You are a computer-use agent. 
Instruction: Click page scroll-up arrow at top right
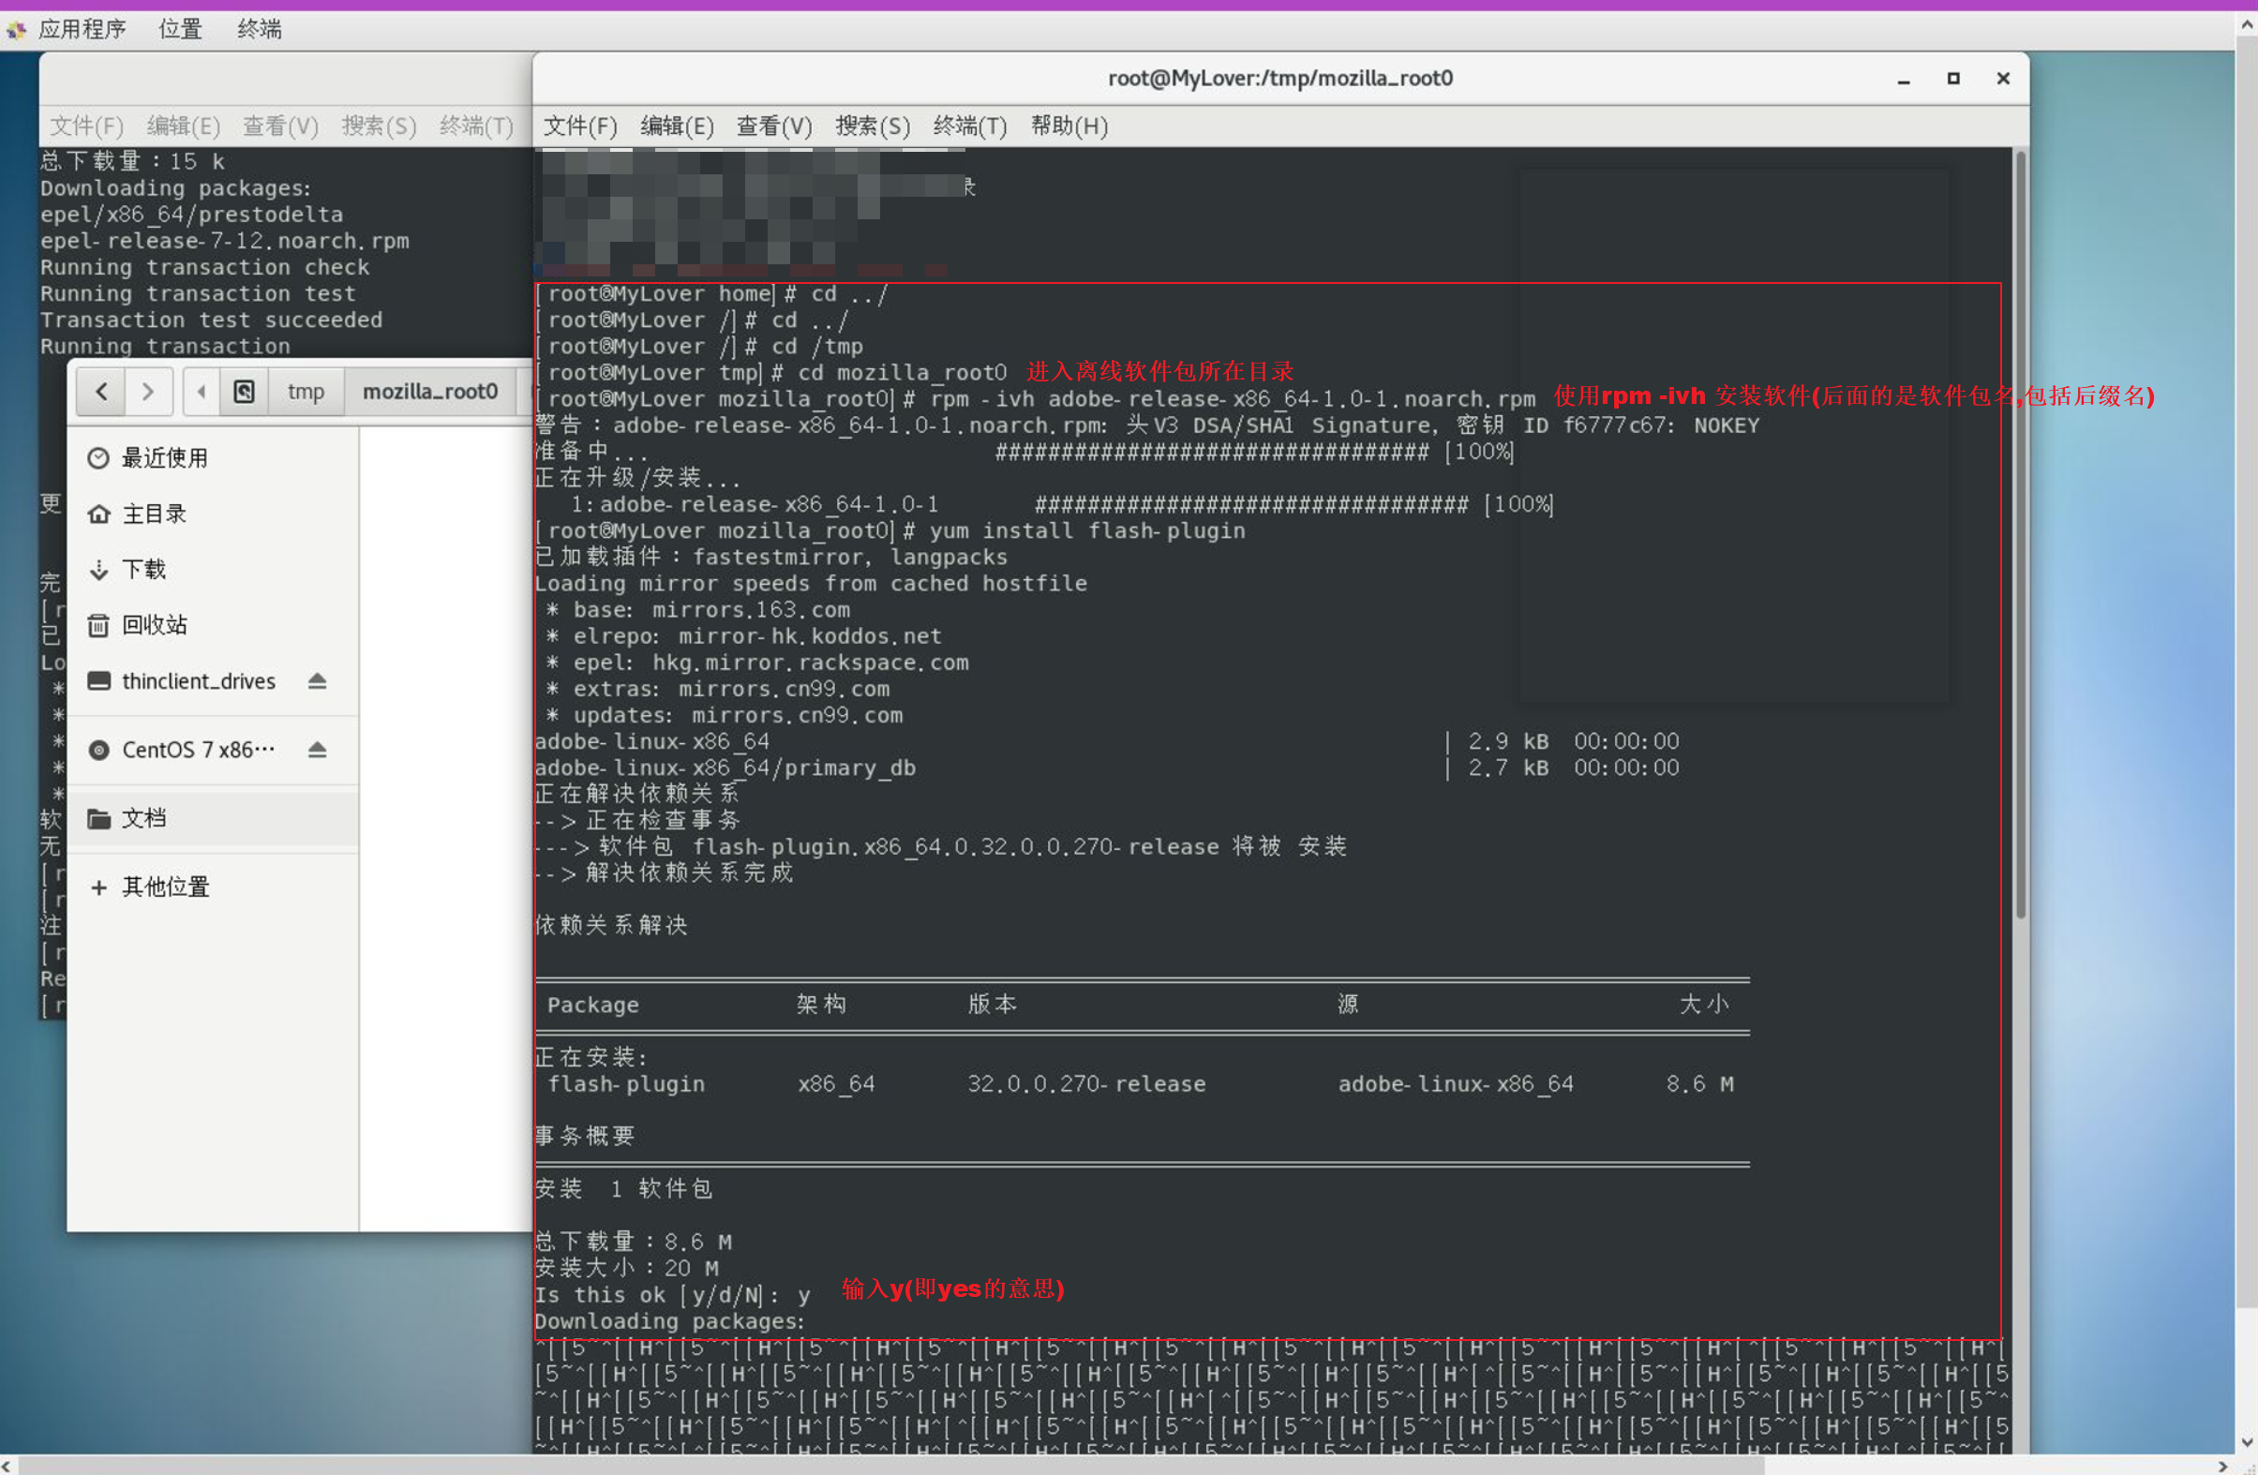coord(2246,24)
